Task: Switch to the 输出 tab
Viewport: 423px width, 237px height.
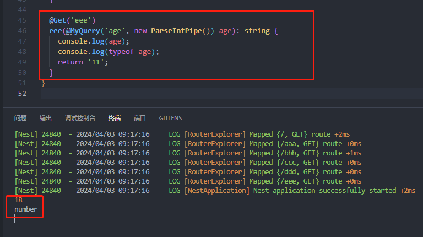Action: 45,118
